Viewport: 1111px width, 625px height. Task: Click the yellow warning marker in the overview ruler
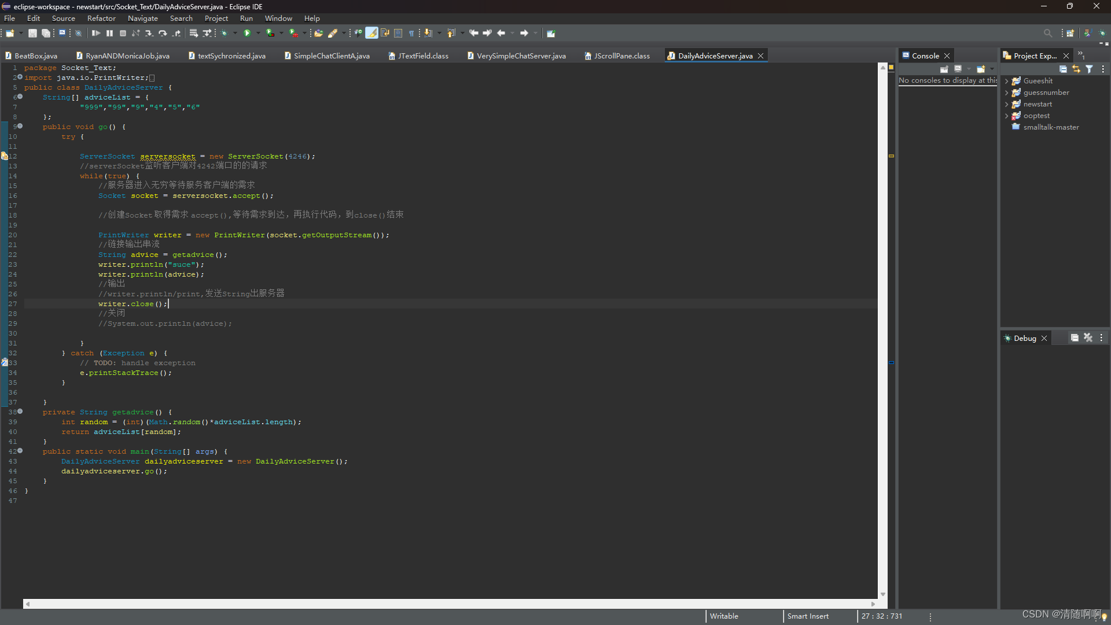point(891,156)
